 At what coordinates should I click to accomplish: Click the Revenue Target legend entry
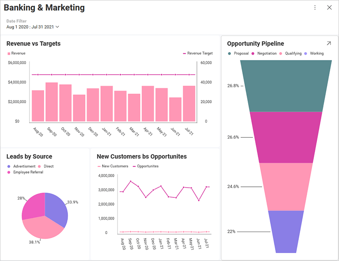point(198,53)
